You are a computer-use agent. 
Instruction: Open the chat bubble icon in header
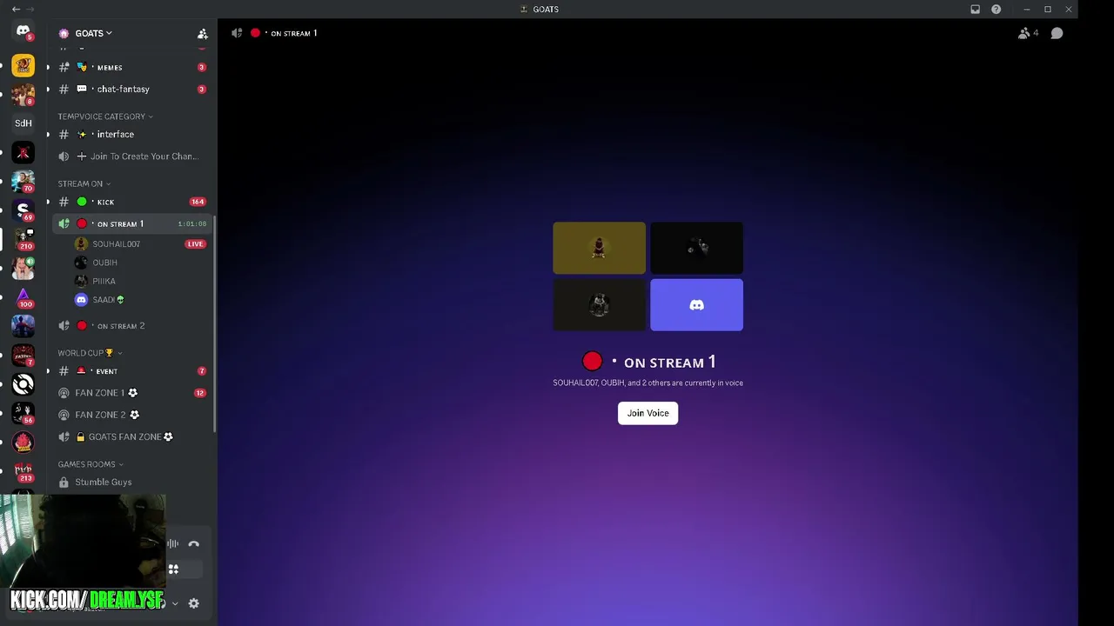[x=1057, y=33]
